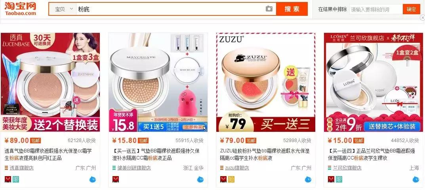Open the zuzu旗舰店 shop link
Viewport: 425px width, 190px height.
237,168
